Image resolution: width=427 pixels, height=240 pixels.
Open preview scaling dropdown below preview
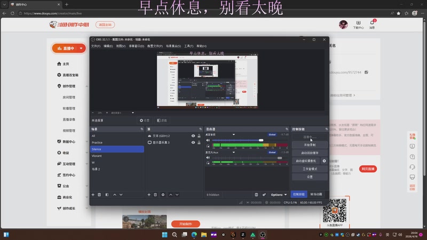pyautogui.click(x=132, y=113)
